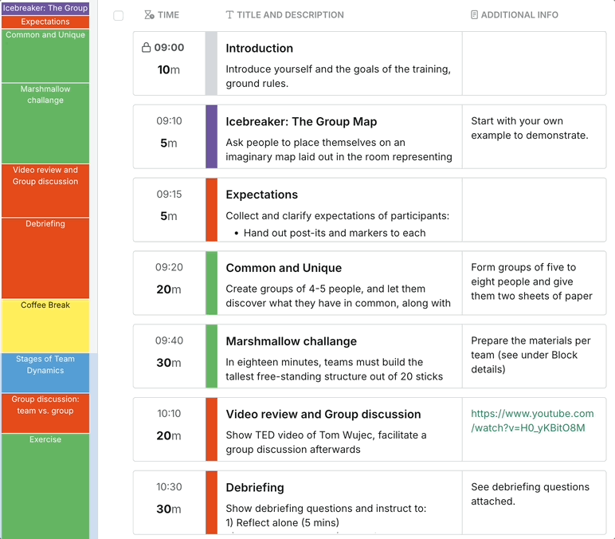This screenshot has width=615, height=539.
Task: Click the text icon beside Title and Description
Action: tap(230, 15)
